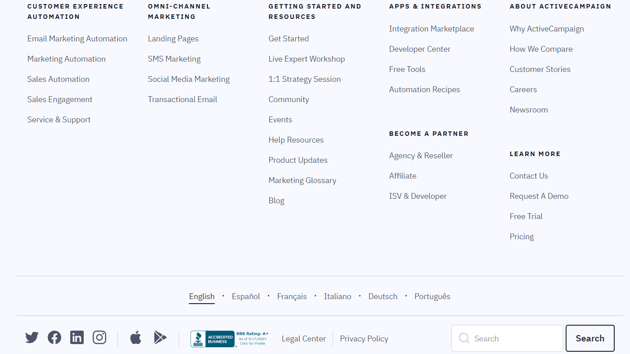Open SMS Marketing link
Image resolution: width=630 pixels, height=354 pixels.
[174, 59]
